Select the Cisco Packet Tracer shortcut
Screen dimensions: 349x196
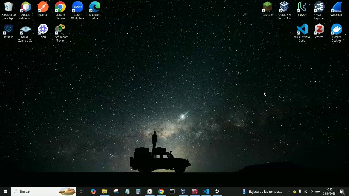pyautogui.click(x=60, y=33)
